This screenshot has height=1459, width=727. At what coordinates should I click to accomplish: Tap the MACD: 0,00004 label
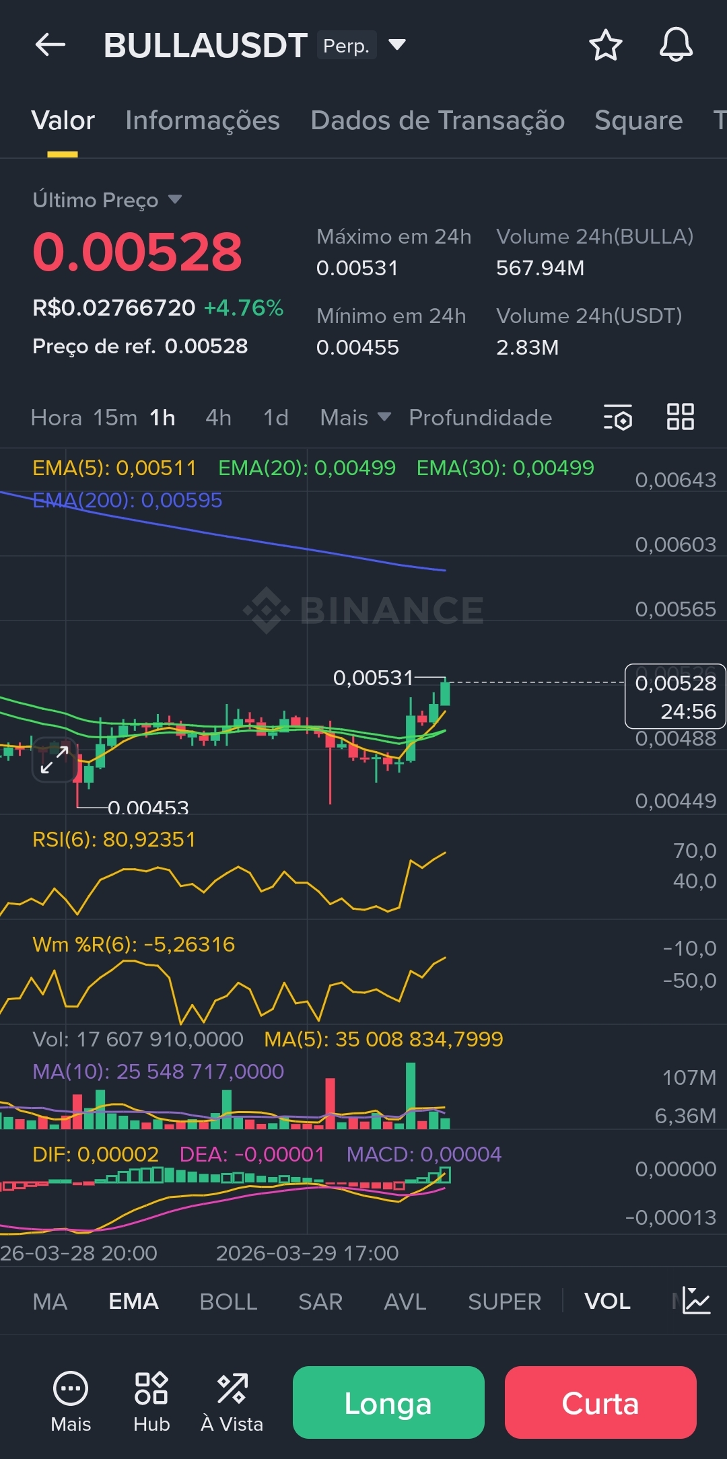[424, 1154]
